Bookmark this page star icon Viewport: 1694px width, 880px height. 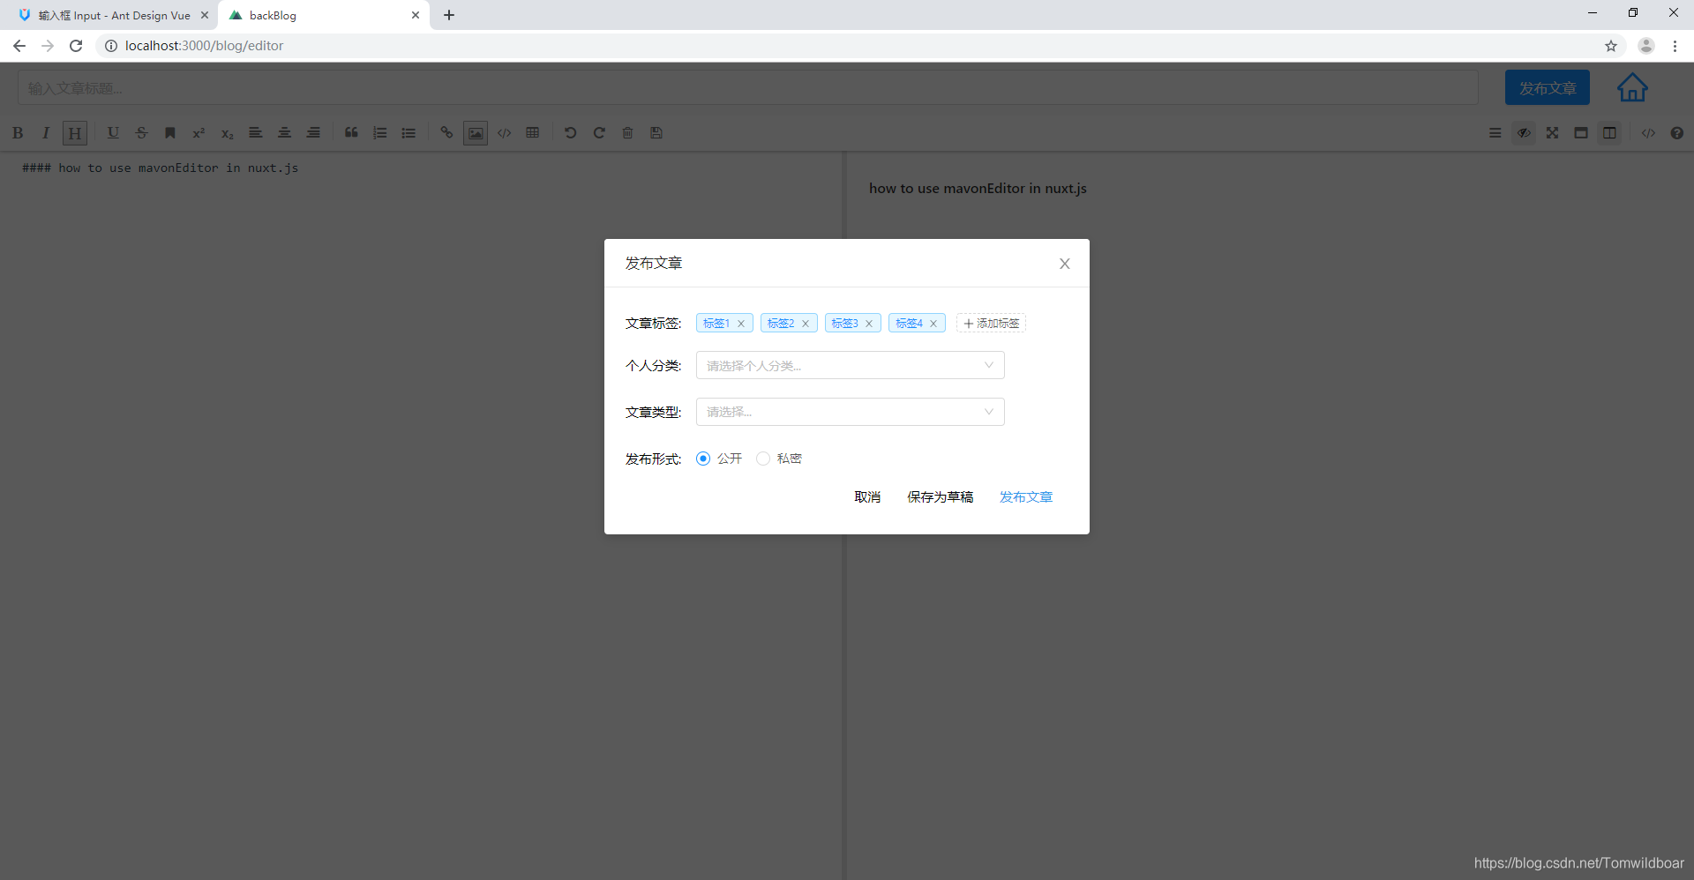1611,46
